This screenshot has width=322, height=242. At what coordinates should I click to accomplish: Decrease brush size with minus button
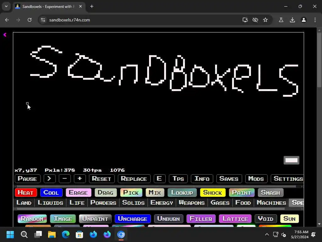(65, 179)
